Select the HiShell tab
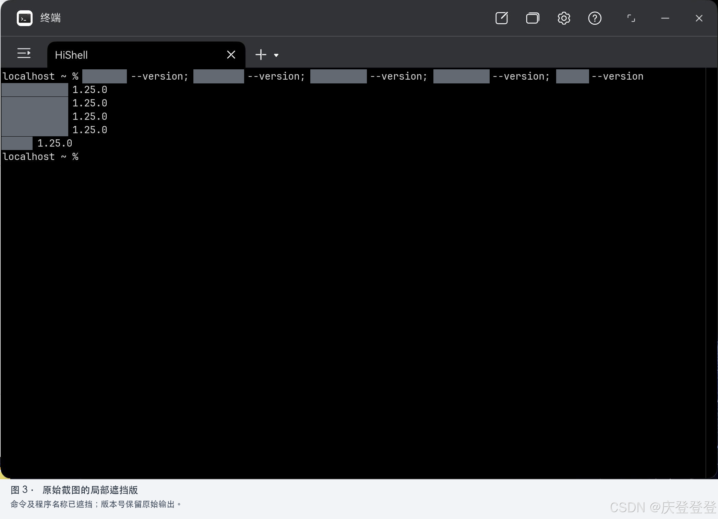Viewport: 718px width, 519px height. point(137,55)
